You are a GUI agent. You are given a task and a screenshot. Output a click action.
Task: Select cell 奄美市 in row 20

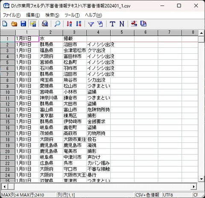click(75, 151)
